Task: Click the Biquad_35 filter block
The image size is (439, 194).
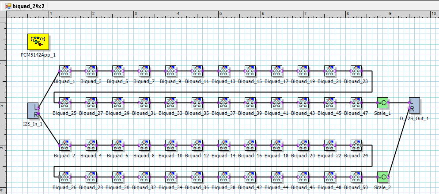Action: (197, 103)
